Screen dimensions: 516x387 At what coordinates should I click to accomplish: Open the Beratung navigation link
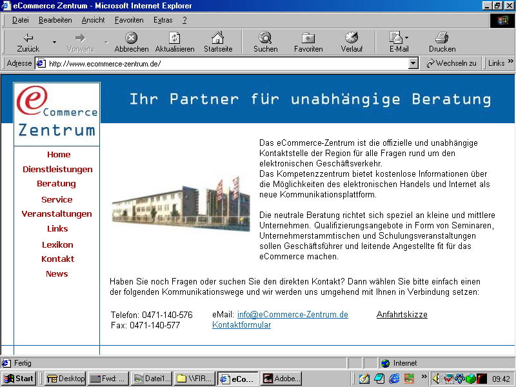click(x=56, y=184)
